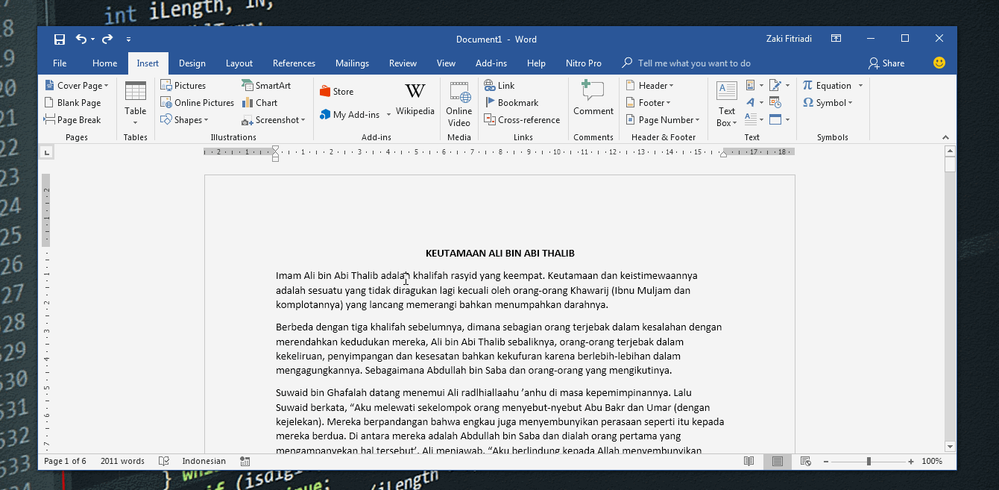Click the My Add-ins button

[350, 115]
